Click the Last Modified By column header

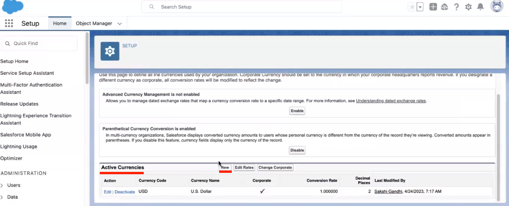[x=390, y=180]
